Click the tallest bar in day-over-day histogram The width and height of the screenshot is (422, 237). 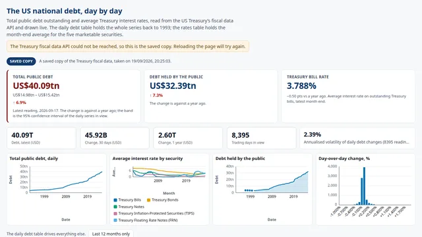click(364, 186)
